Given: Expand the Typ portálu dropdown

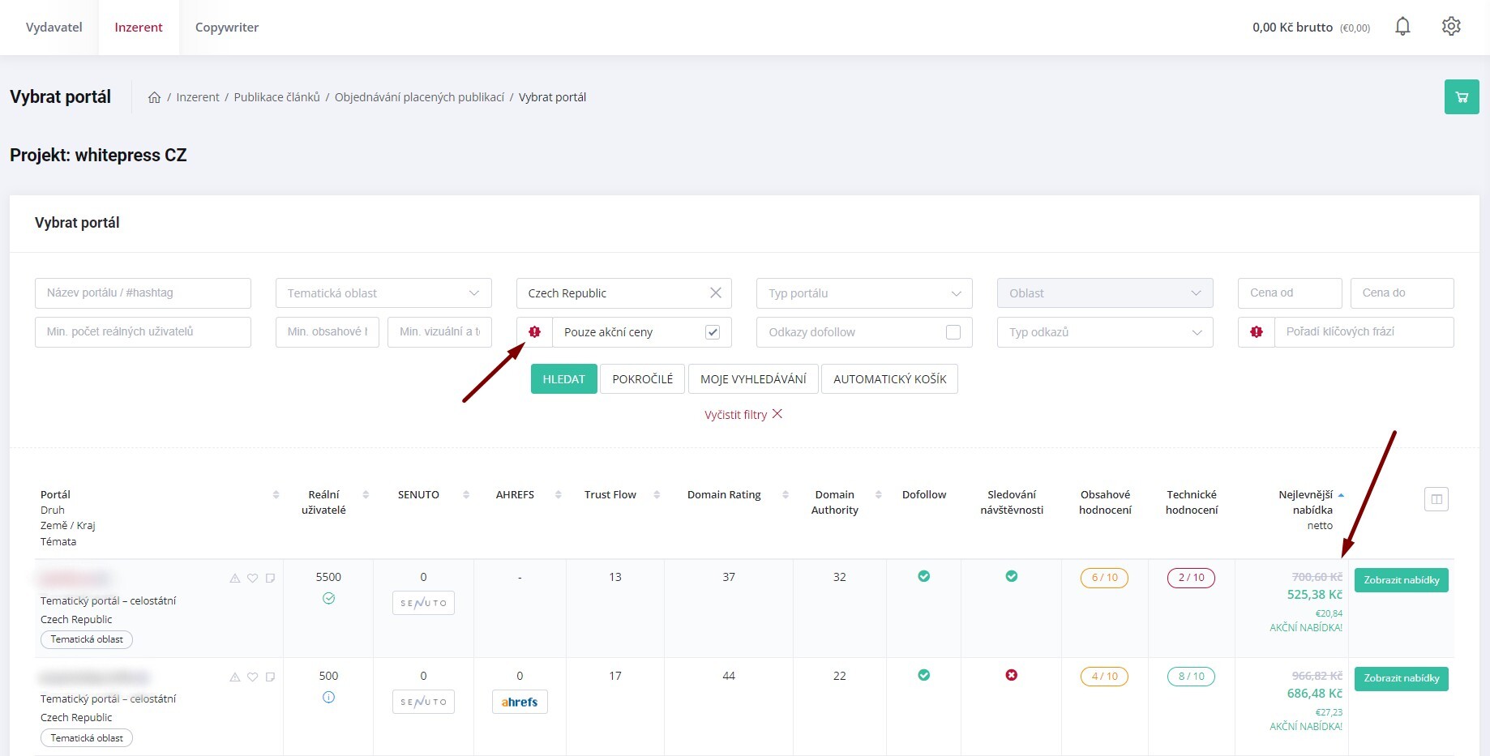Looking at the screenshot, I should (864, 293).
